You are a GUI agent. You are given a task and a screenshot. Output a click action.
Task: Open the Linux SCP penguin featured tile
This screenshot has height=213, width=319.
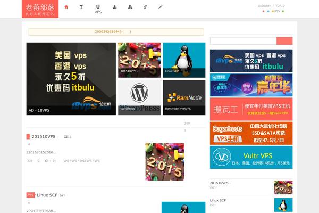click(184, 60)
